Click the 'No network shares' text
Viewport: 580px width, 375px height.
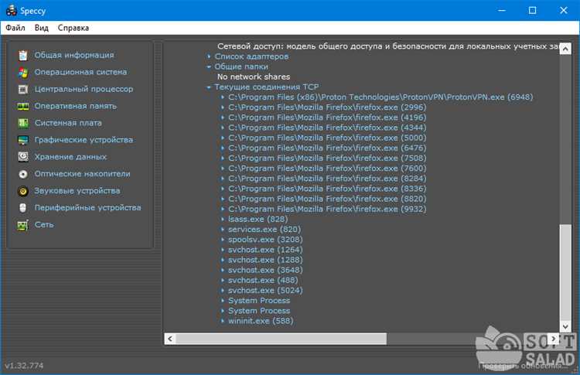[254, 77]
